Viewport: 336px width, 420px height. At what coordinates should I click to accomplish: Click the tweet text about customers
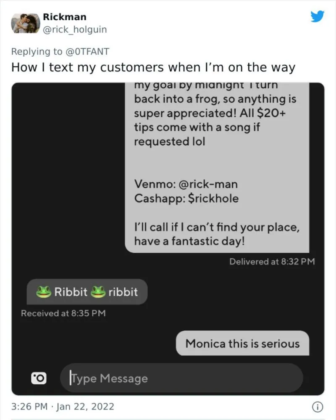pos(153,67)
